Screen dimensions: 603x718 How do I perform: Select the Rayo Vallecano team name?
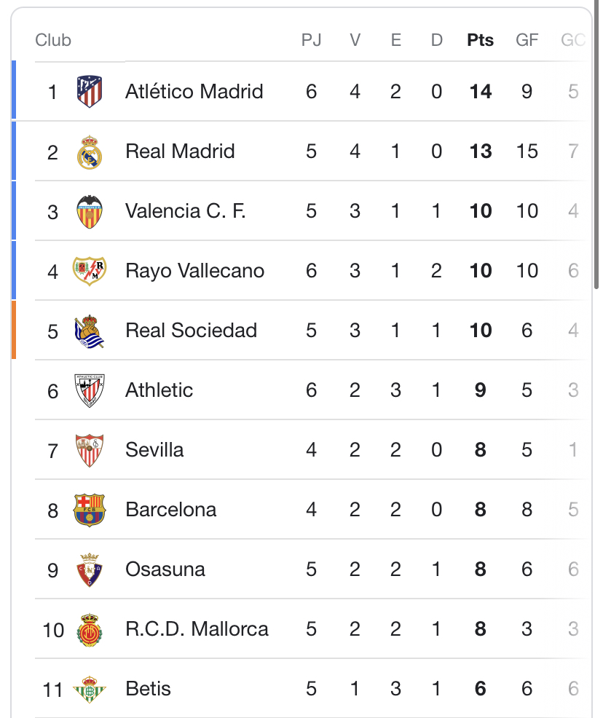(x=194, y=271)
